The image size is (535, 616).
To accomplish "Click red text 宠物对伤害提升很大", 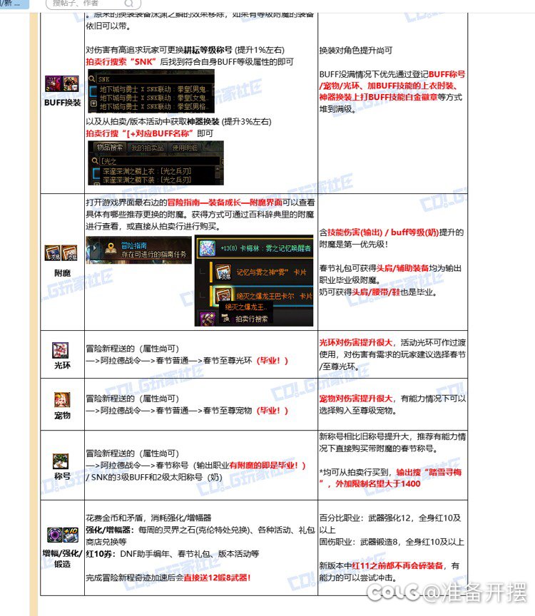I will coord(356,399).
